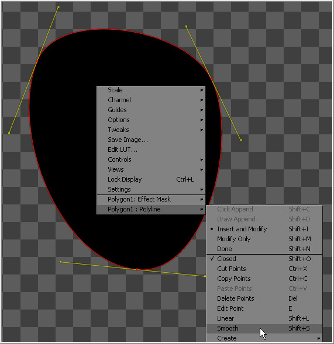
Task: Select Delete Points in the submenu
Action: (x=264, y=298)
